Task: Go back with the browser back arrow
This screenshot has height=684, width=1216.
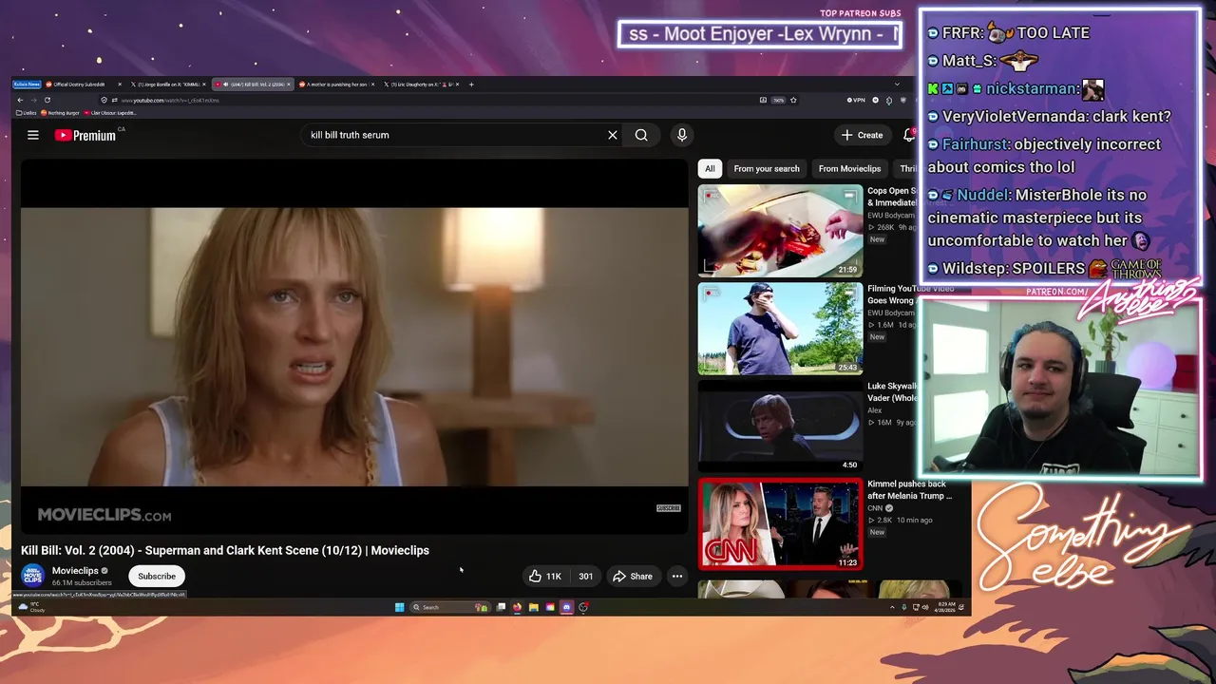Action: coord(20,100)
